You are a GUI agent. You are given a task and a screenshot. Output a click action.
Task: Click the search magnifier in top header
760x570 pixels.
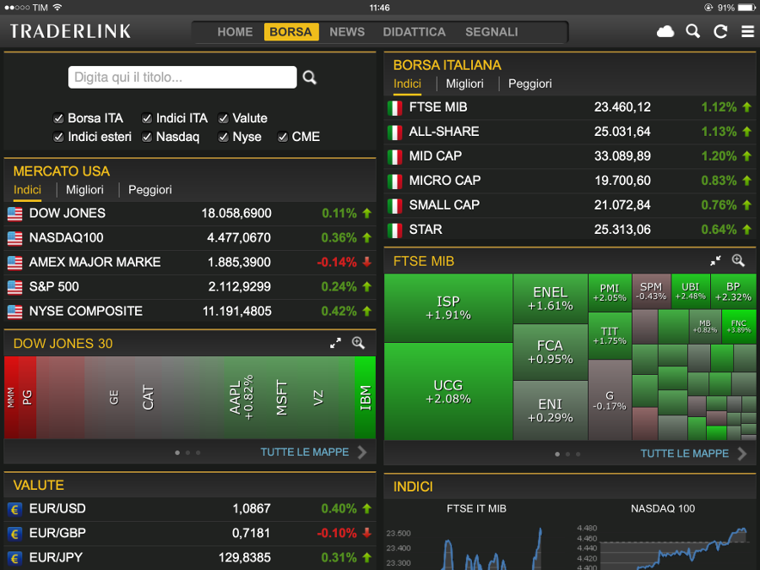pos(692,32)
